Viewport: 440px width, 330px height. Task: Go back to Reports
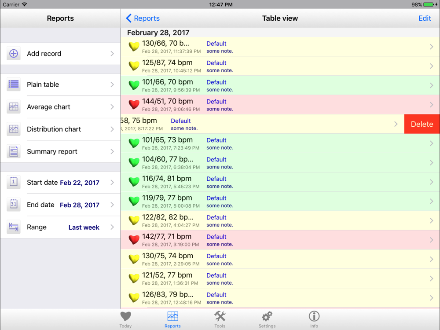tap(143, 18)
